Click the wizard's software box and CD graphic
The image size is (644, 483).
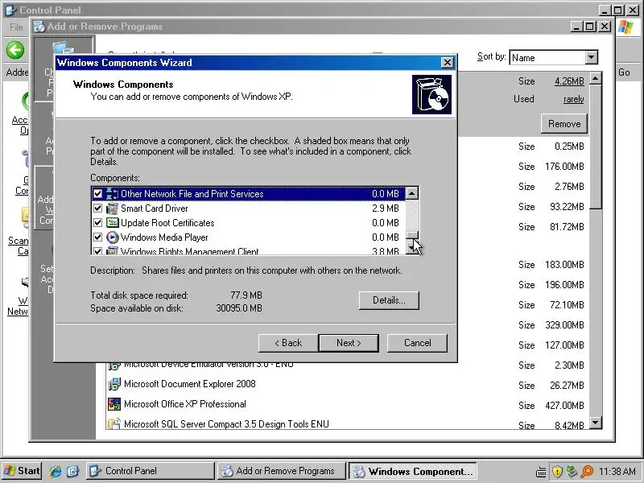tap(431, 94)
